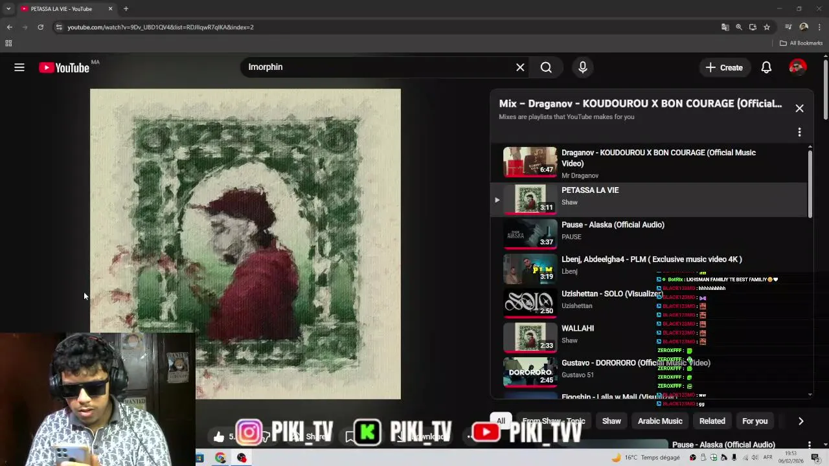Click the browser address bar URL
The width and height of the screenshot is (829, 466).
tap(161, 27)
